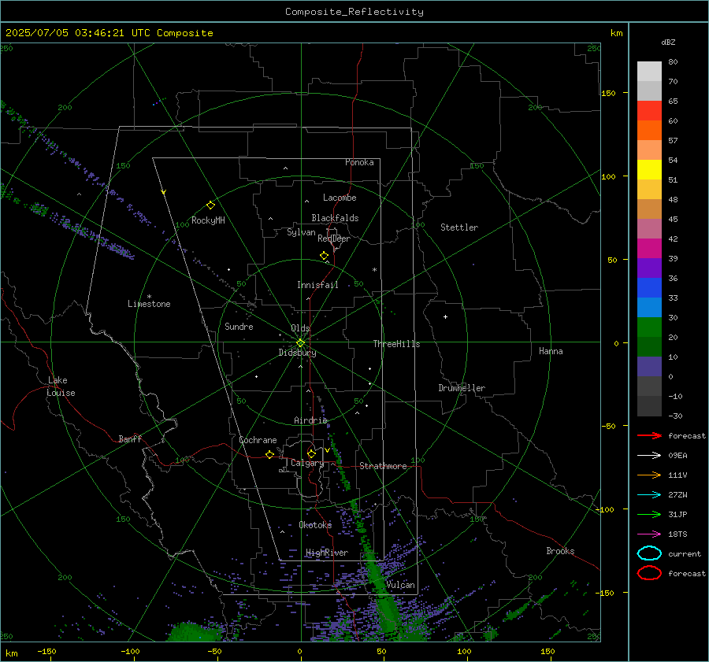Click the yellow diamond marker near RedDeer
This screenshot has width=709, height=662.
(x=324, y=256)
